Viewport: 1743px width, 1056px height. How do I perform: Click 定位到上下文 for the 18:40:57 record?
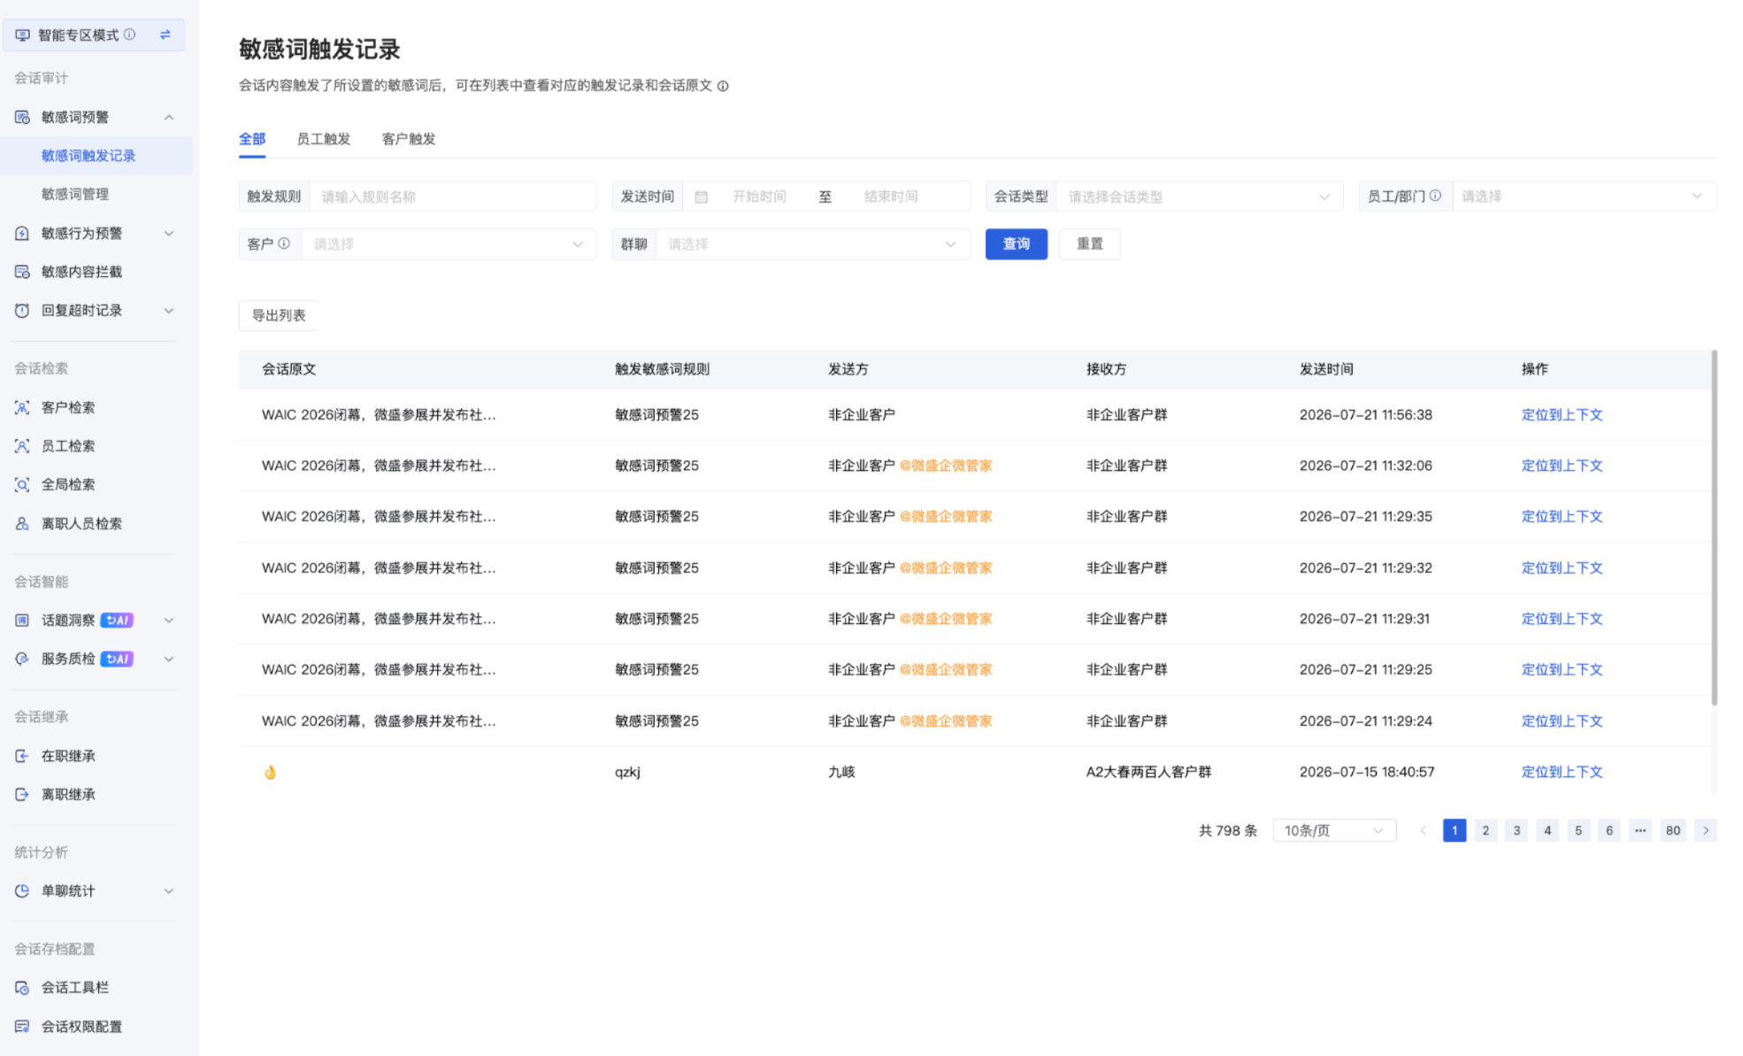coord(1562,772)
